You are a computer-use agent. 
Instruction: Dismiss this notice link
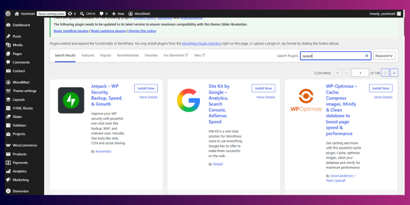pyautogui.click(x=142, y=31)
